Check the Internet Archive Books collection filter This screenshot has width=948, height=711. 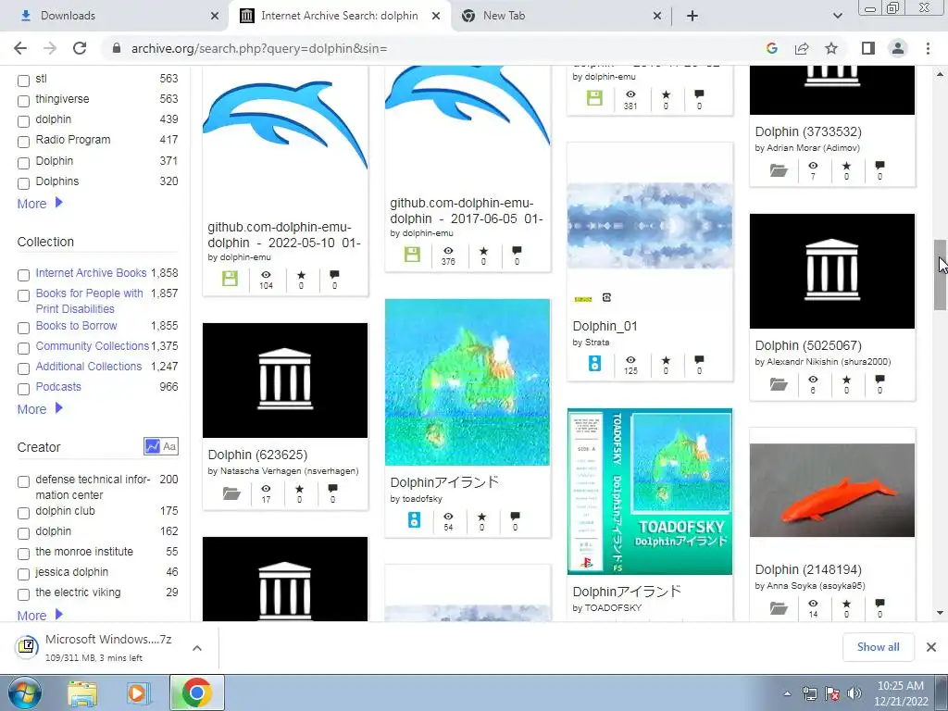[23, 275]
